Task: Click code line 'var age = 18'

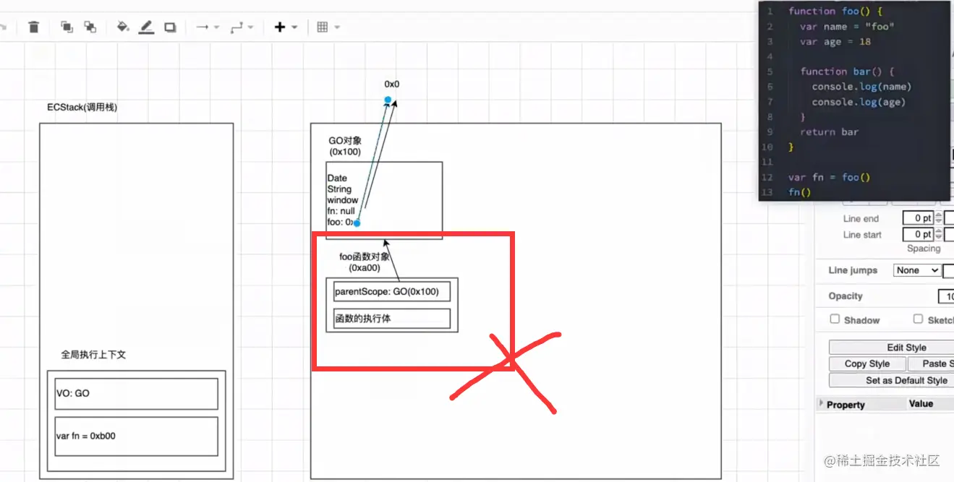Action: tap(835, 42)
